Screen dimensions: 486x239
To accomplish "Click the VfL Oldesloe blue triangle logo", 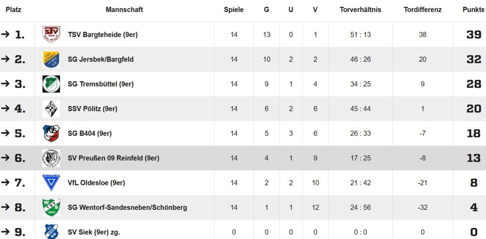I will coord(51,183).
